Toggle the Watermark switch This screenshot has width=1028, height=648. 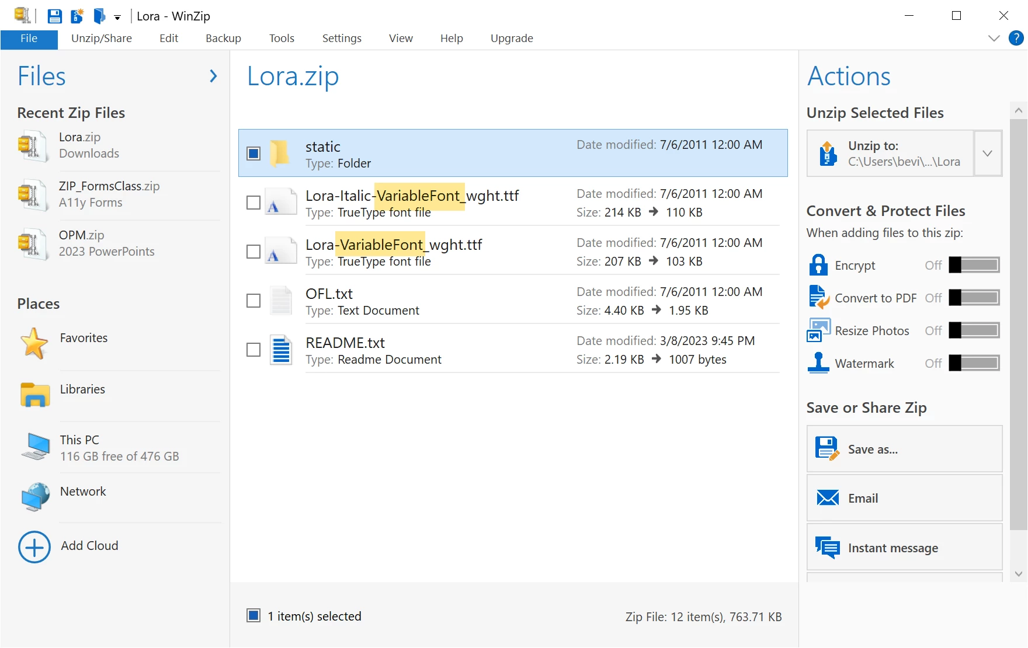point(974,363)
